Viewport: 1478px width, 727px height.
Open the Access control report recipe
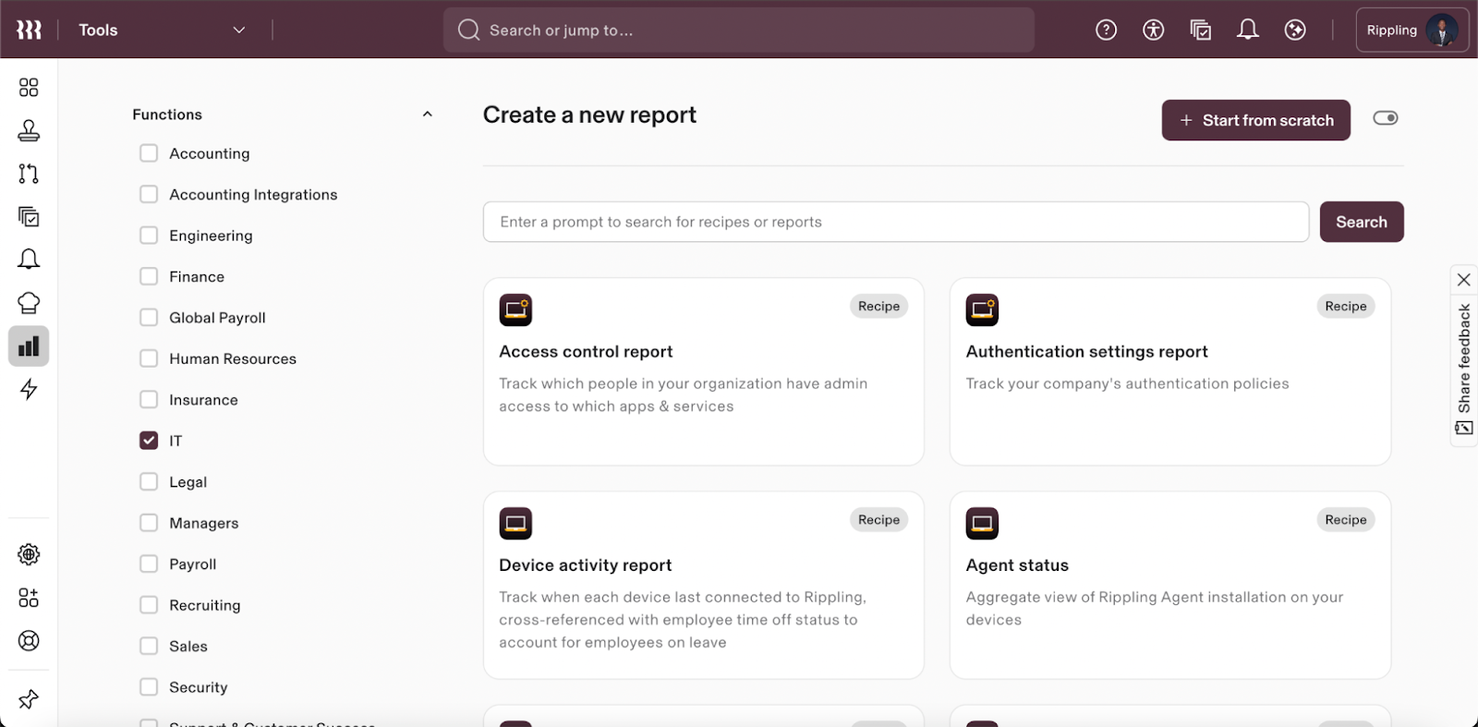click(704, 371)
